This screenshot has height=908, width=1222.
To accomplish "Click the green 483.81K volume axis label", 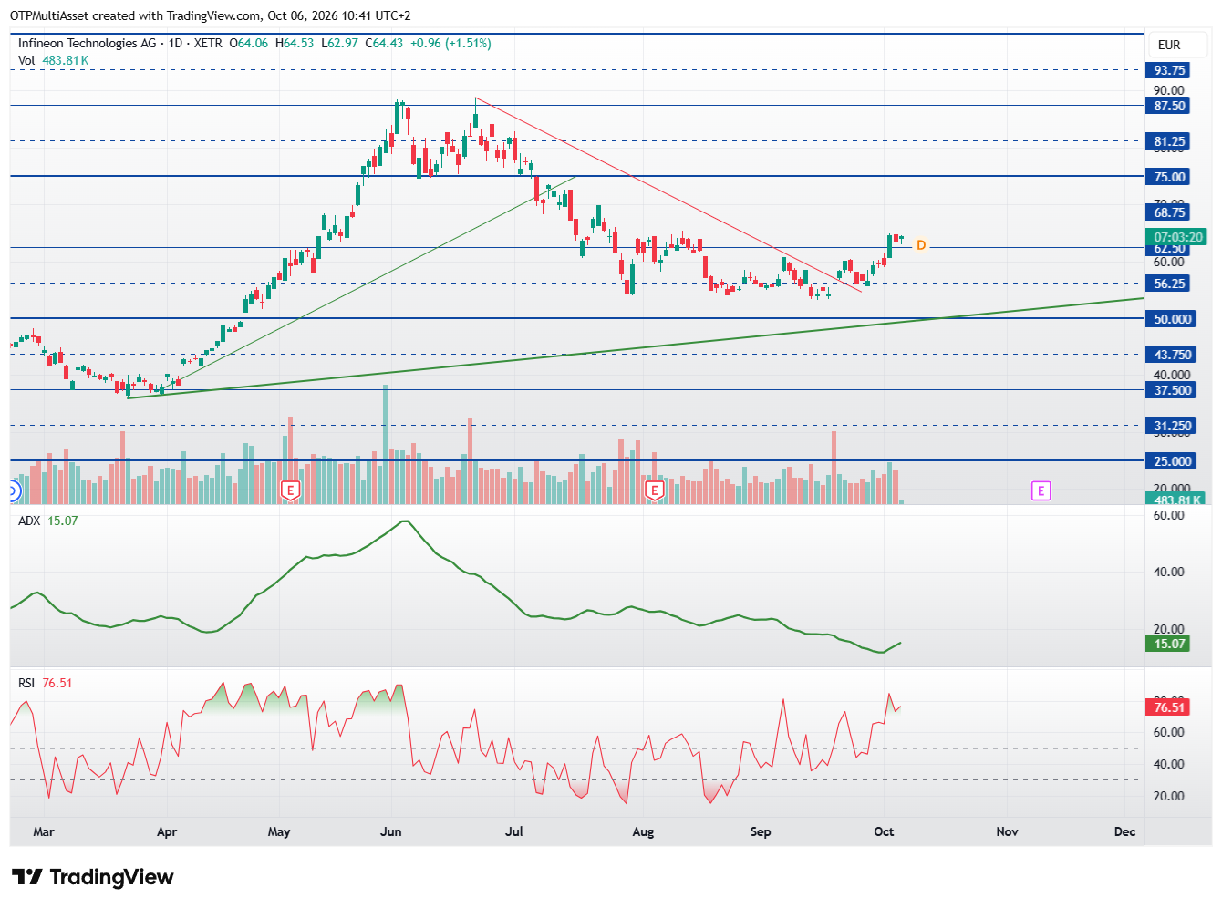I will (x=1176, y=500).
